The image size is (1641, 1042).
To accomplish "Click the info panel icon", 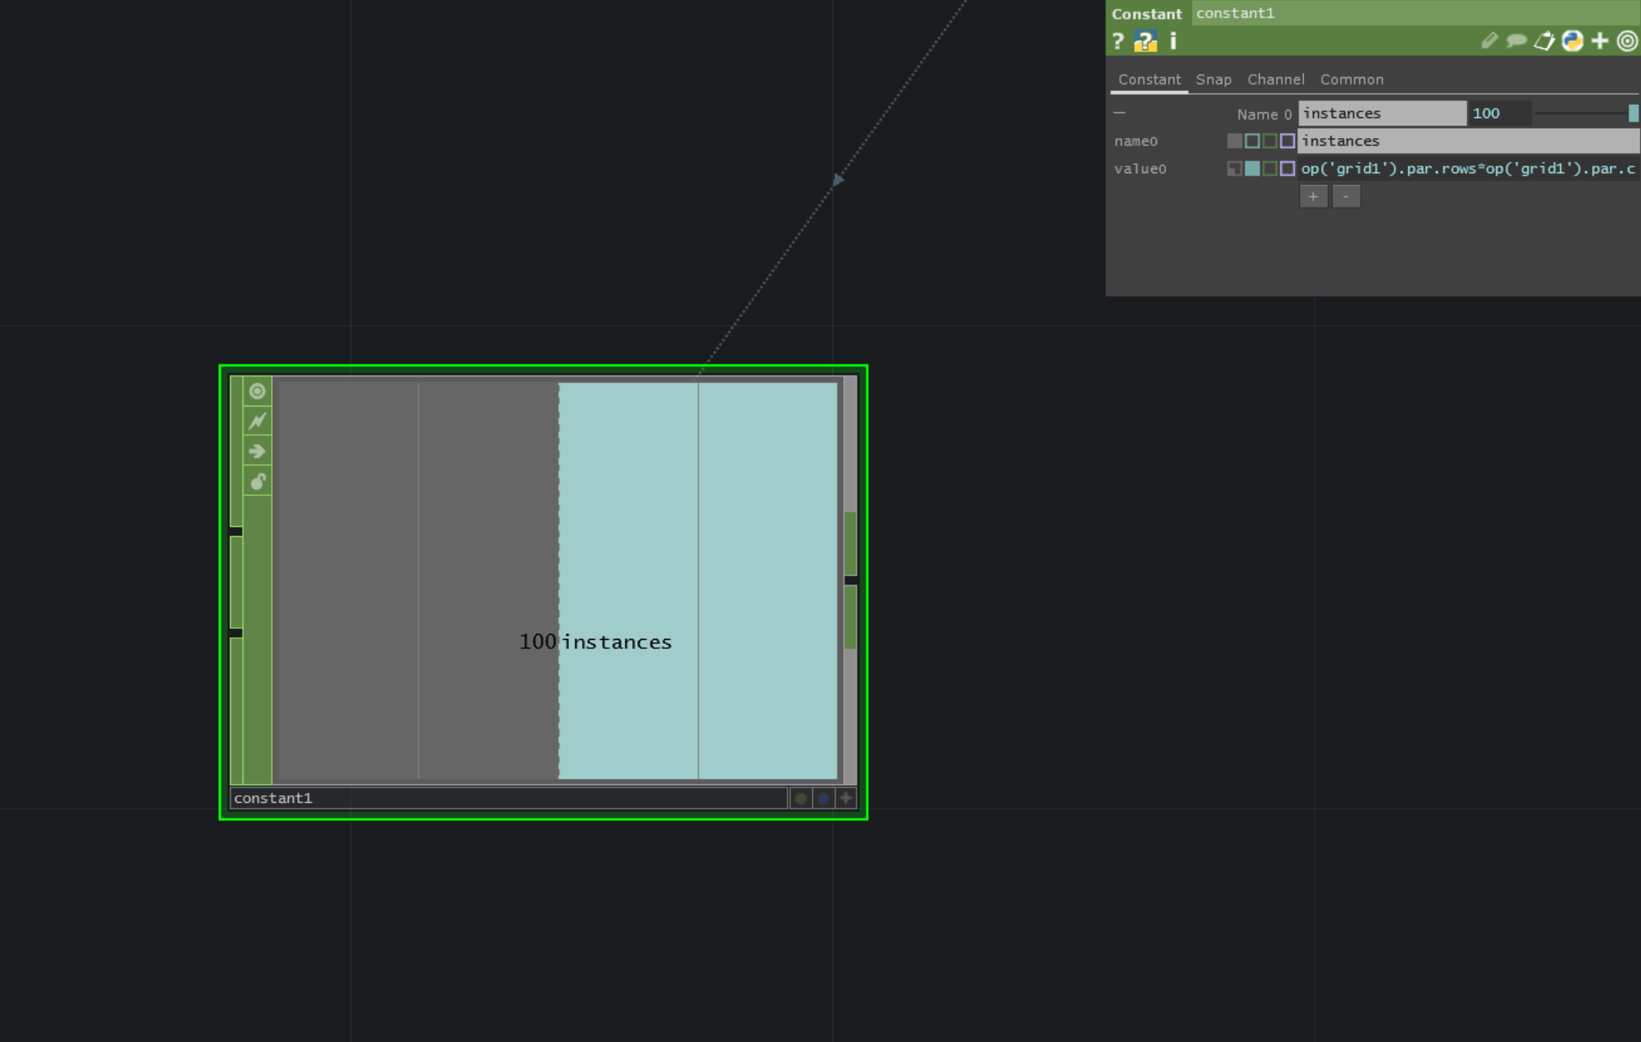I will pyautogui.click(x=1170, y=42).
